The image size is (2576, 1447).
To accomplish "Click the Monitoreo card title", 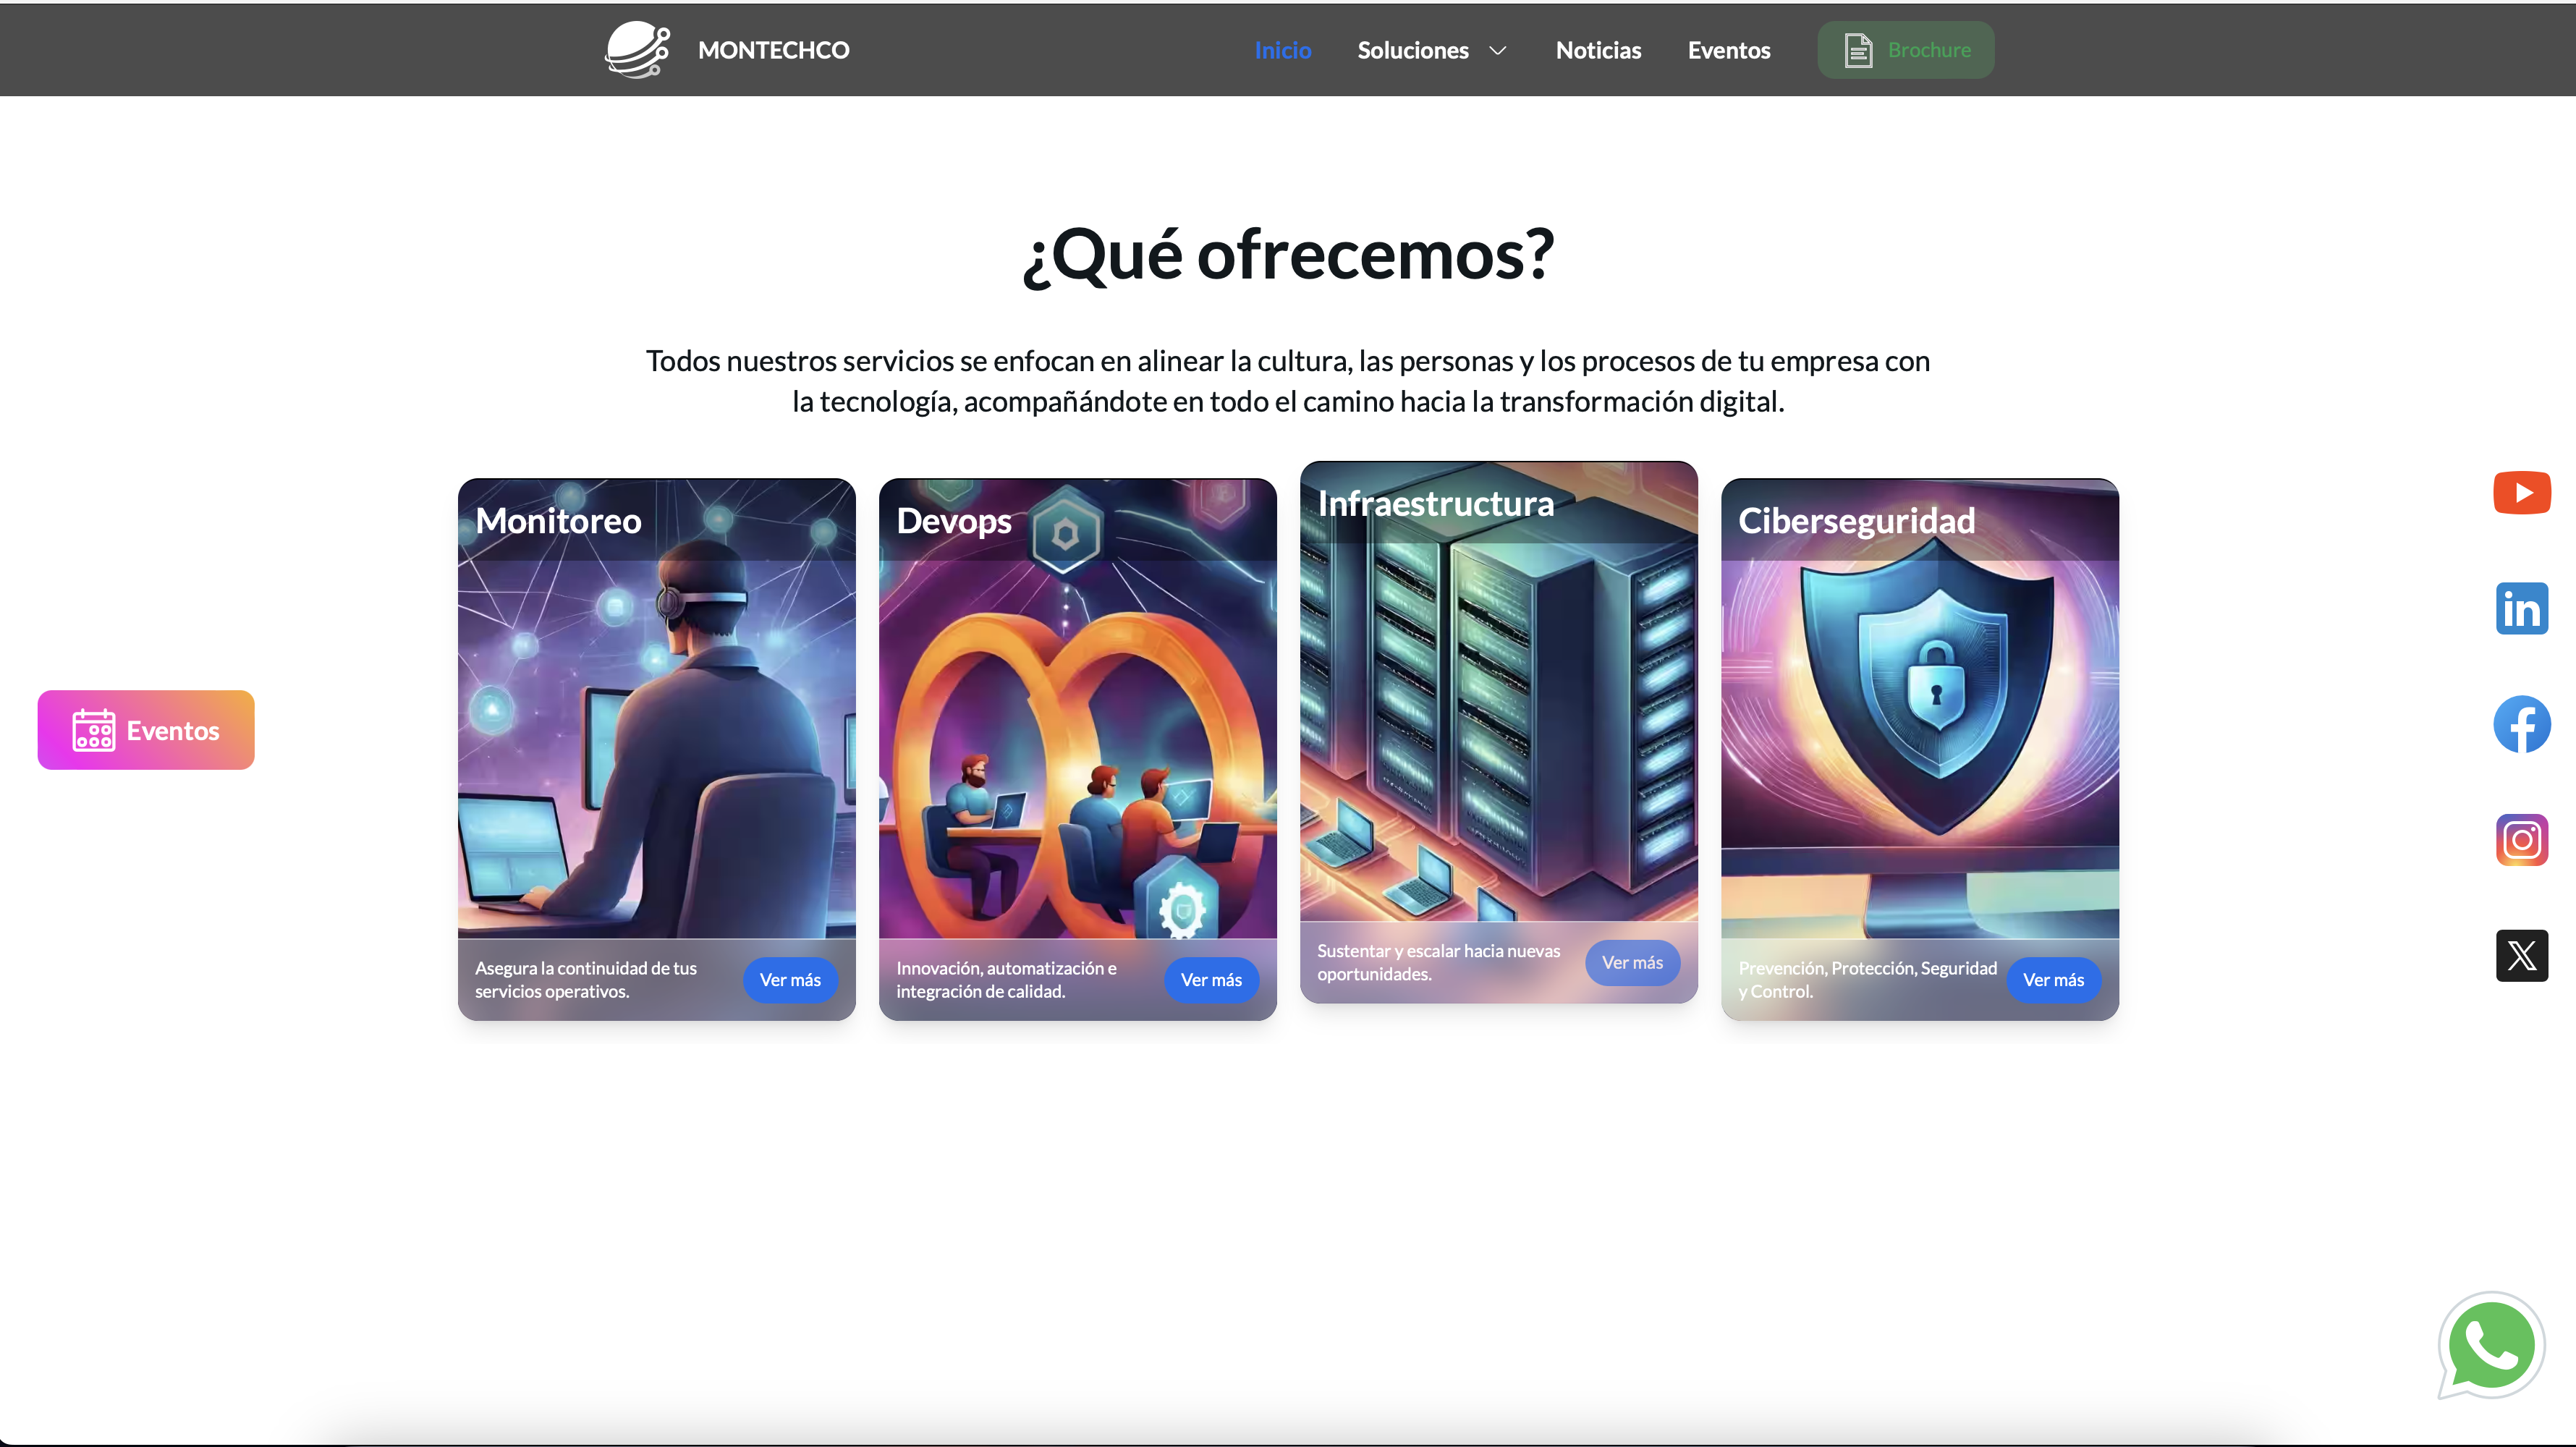I will click(558, 521).
